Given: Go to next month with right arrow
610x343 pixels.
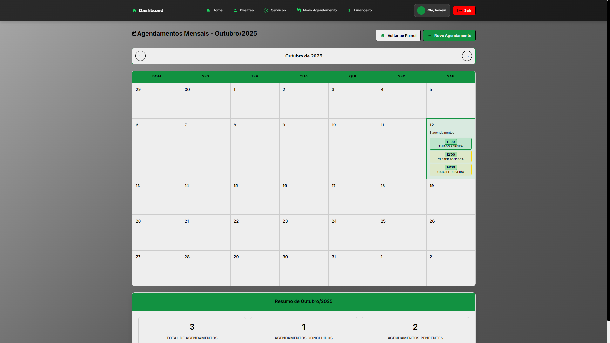Looking at the screenshot, I should (467, 56).
